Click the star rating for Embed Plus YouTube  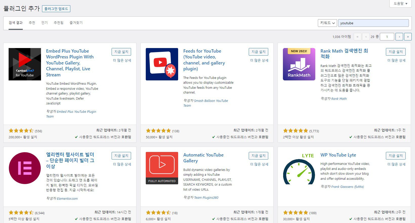pos(21,131)
